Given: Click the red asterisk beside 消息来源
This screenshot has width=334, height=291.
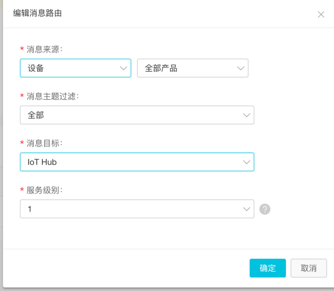Looking at the screenshot, I should (22, 49).
